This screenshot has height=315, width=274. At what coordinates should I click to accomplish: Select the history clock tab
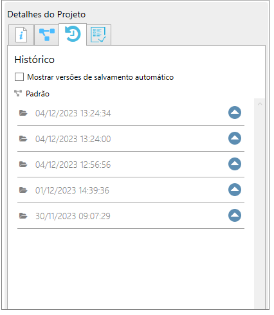click(x=73, y=34)
